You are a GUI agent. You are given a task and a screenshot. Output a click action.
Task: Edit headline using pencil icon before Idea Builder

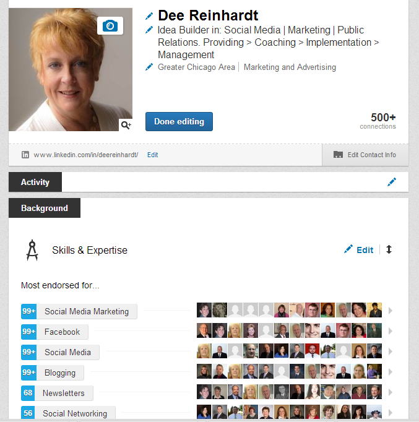point(149,30)
